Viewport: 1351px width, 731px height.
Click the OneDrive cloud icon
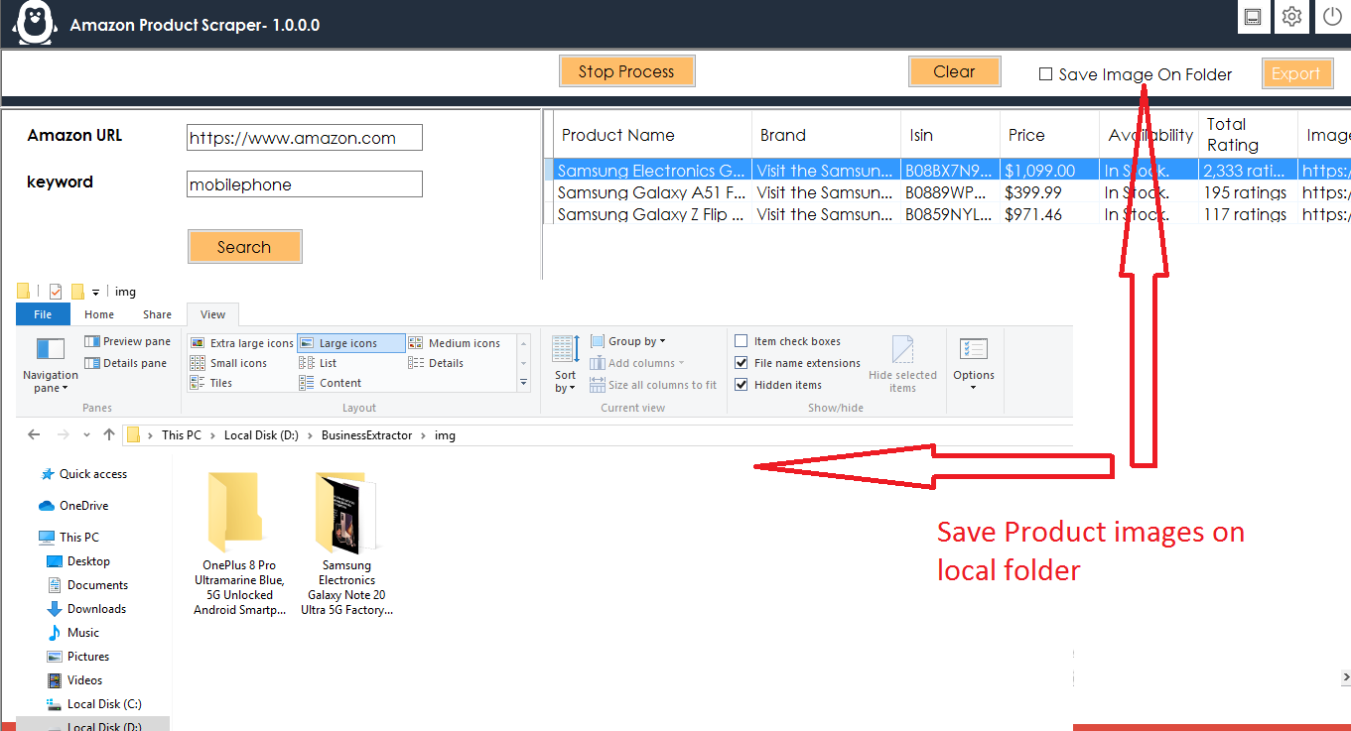click(47, 506)
